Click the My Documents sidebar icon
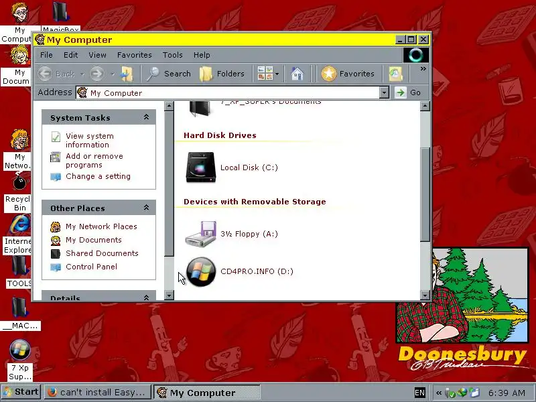The width and height of the screenshot is (536, 402). point(56,241)
